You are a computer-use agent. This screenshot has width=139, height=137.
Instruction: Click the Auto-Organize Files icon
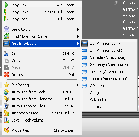coord(6,106)
